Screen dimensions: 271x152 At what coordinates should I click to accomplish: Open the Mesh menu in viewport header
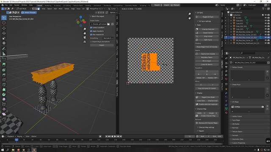[61, 8]
